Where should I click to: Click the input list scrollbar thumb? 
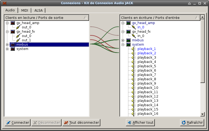(x=202, y=51)
